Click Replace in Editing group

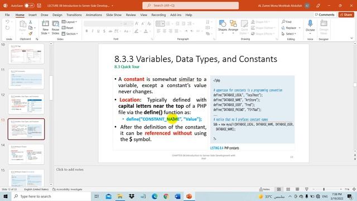289,28
